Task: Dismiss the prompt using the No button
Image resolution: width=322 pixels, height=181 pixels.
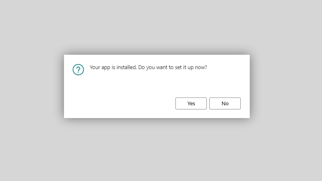Action: coord(225,104)
